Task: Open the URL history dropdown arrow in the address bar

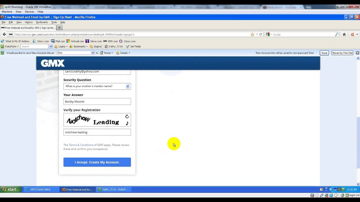Action: [256, 35]
